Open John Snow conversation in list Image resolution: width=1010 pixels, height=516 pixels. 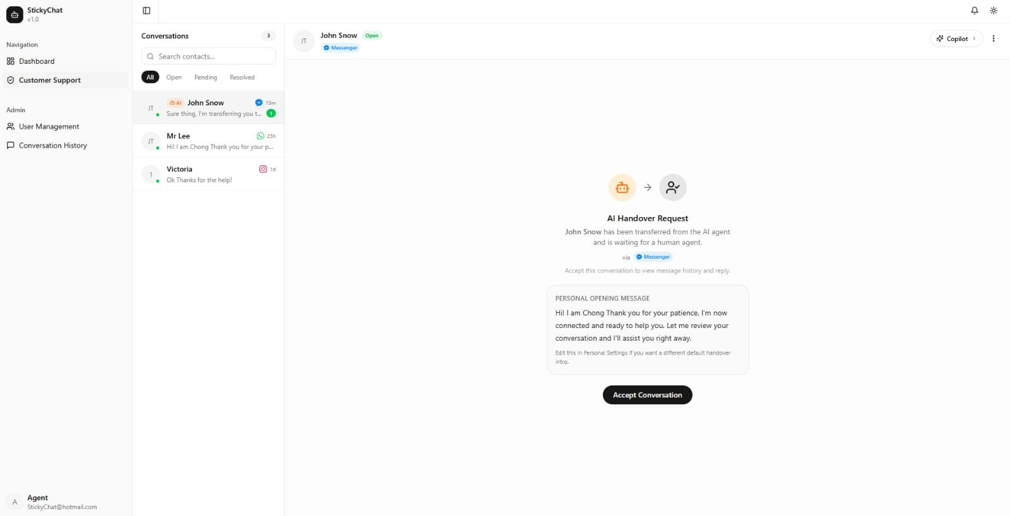[208, 108]
